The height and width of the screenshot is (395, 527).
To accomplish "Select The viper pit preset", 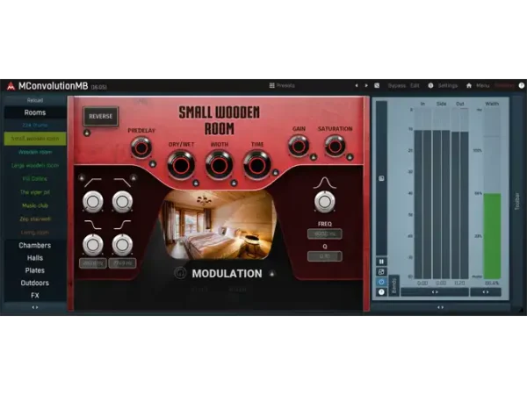I will [x=35, y=192].
